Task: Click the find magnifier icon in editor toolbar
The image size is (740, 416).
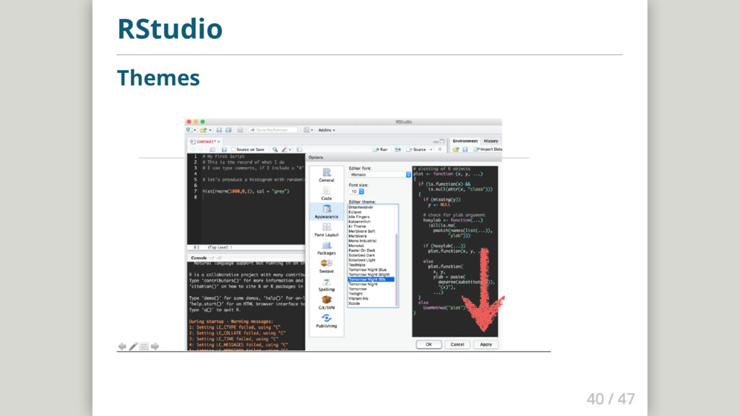Action: click(x=275, y=149)
